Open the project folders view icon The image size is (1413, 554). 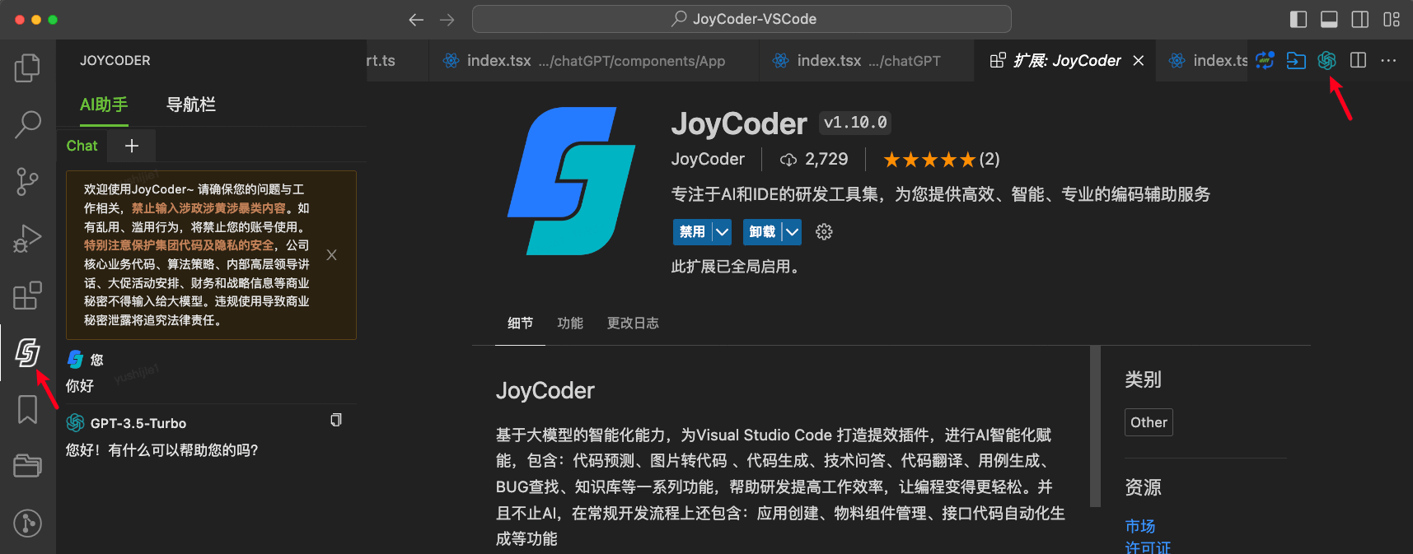(x=27, y=466)
